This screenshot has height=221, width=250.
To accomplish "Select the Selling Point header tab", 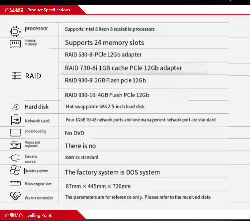I will point(28,215).
